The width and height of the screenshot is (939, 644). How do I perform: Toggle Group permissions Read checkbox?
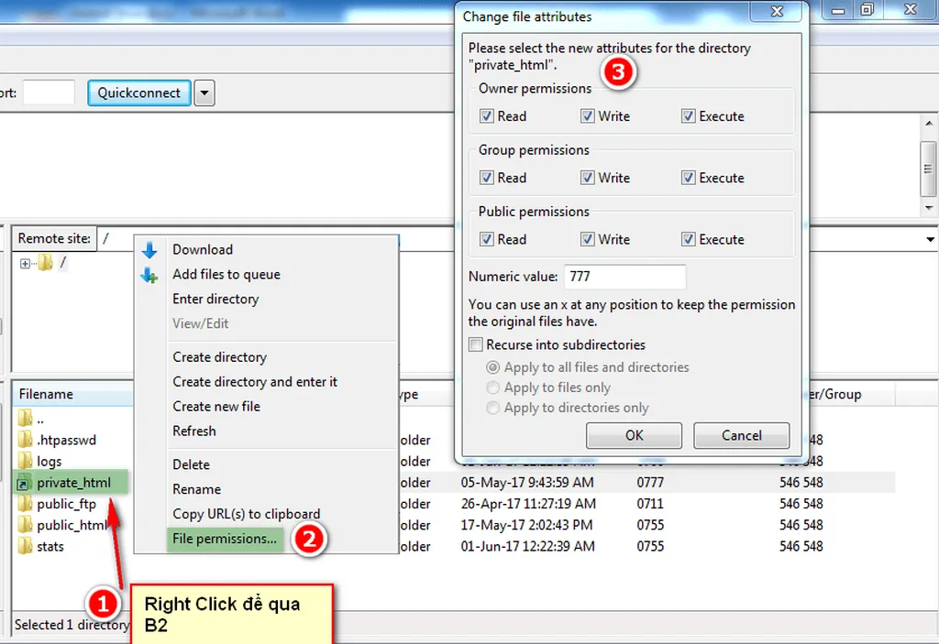click(x=486, y=178)
